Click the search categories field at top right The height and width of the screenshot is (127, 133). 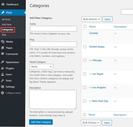pyautogui.click(x=127, y=12)
